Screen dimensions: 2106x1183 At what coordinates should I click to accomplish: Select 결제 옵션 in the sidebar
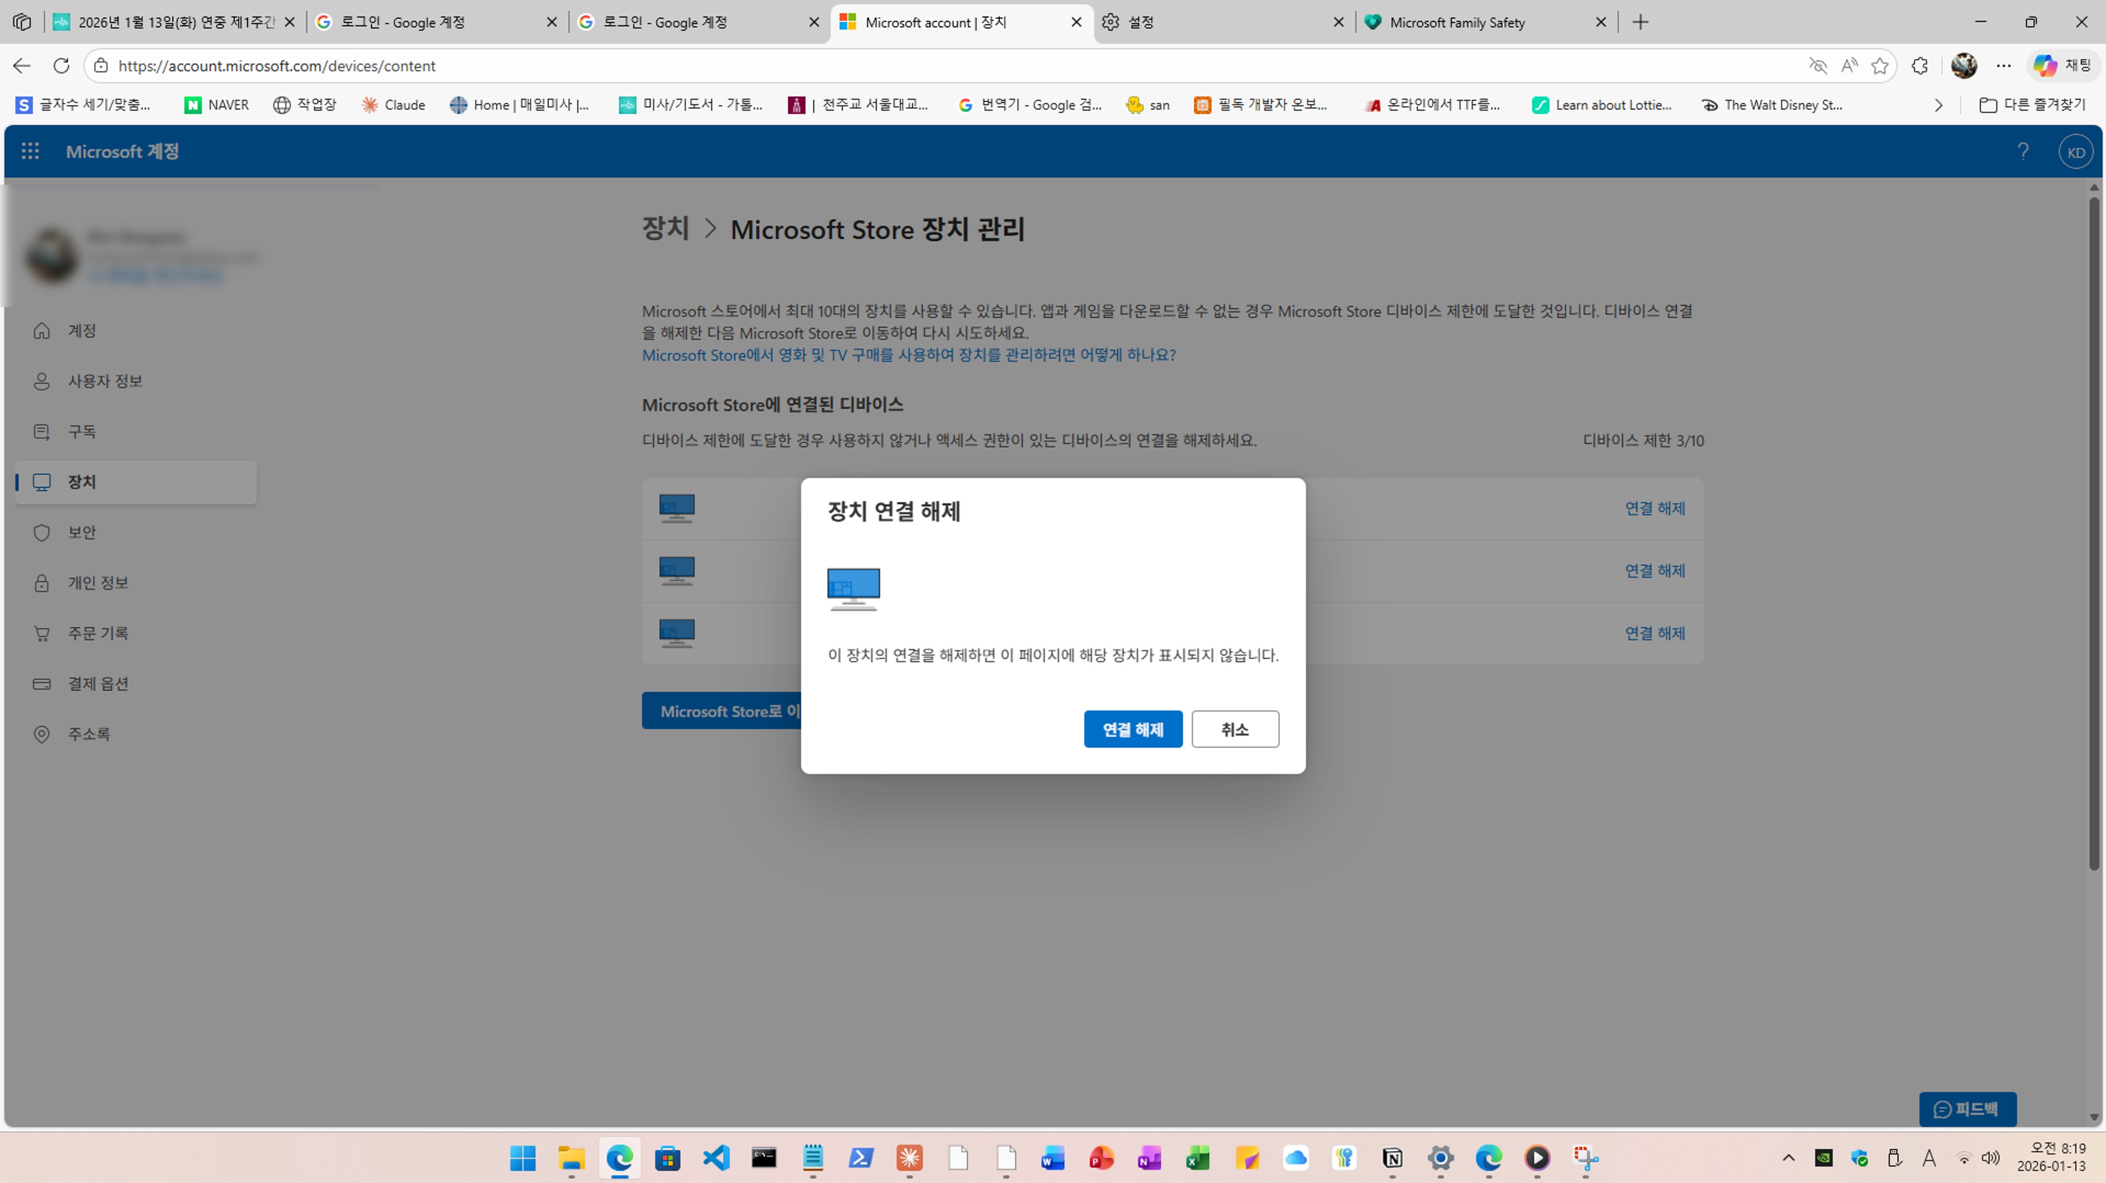click(x=98, y=683)
